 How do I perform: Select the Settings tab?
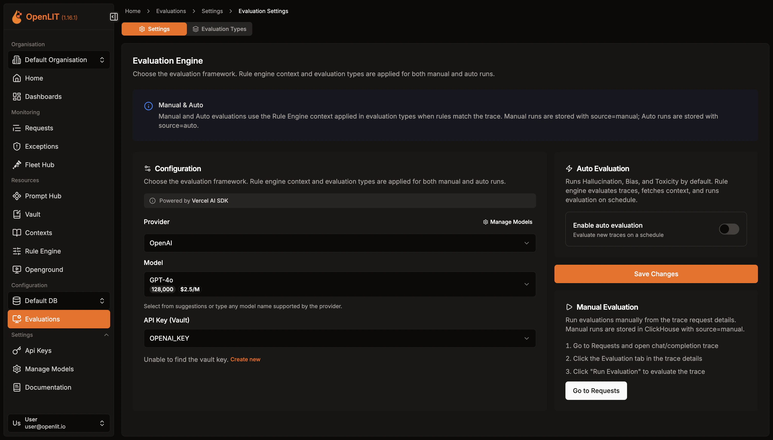pos(154,29)
